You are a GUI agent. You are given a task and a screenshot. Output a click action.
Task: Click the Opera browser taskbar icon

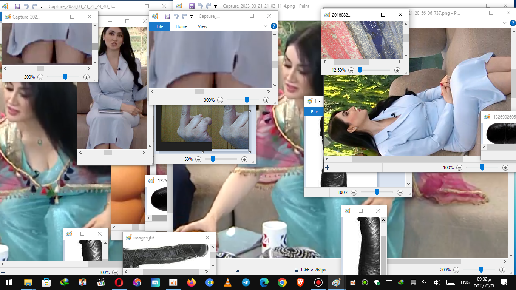[119, 282]
